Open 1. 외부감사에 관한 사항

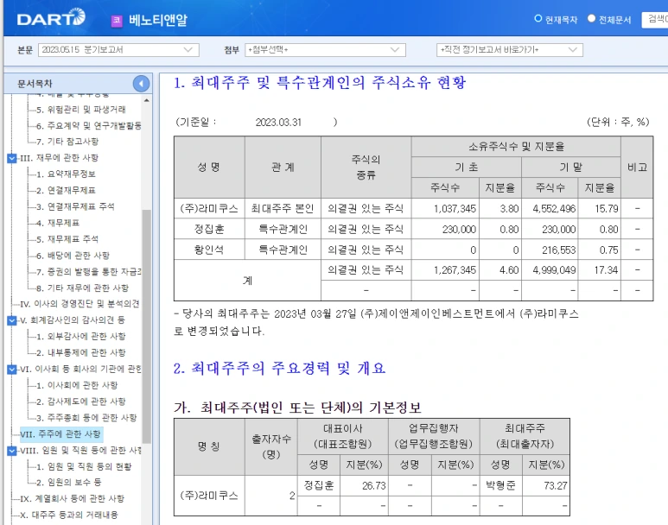click(x=81, y=337)
